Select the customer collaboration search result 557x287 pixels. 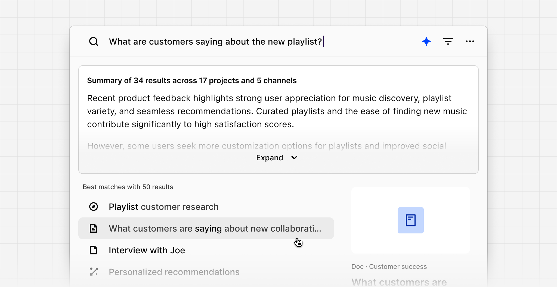(215, 228)
